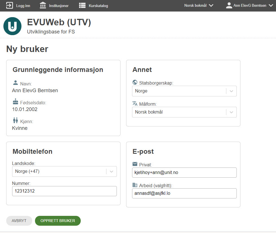Click the Annet section heading
276x233 pixels.
coord(142,70)
